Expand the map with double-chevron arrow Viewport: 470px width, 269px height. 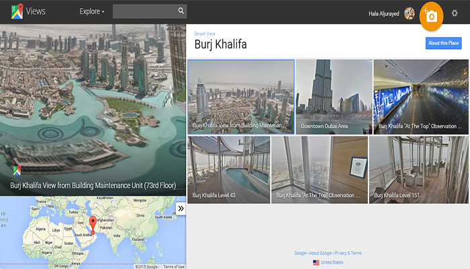tap(180, 208)
